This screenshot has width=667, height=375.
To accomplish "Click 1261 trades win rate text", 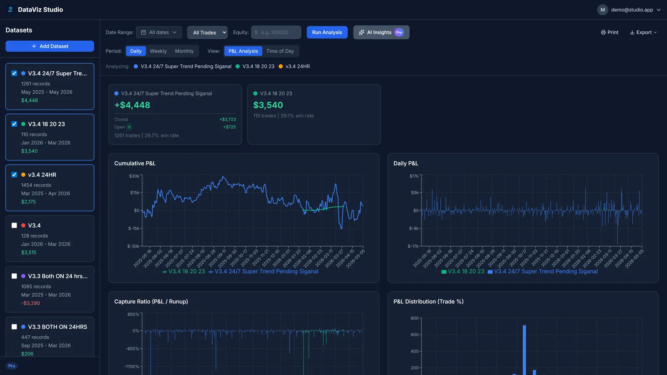I will tap(146, 136).
